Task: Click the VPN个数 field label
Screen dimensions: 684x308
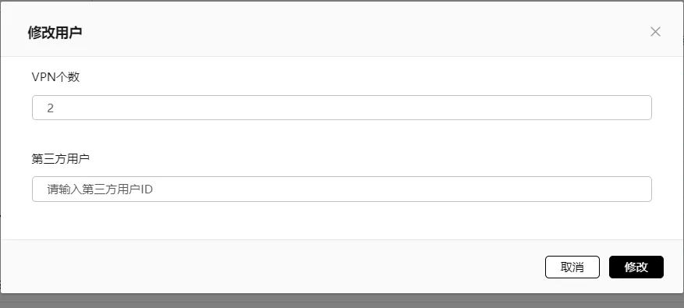Action: point(56,77)
